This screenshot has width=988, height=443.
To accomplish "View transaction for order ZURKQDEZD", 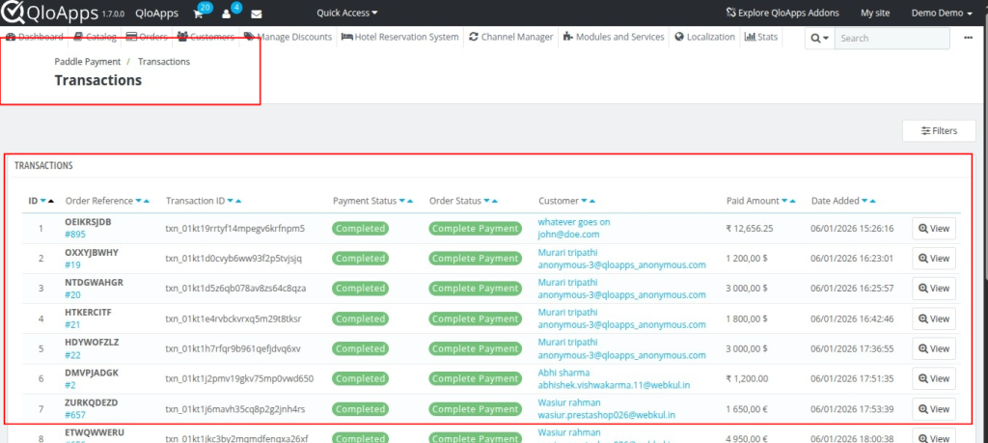I will point(934,409).
